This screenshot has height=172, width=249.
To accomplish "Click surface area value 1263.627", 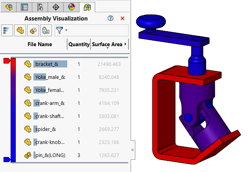I will [x=109, y=155].
